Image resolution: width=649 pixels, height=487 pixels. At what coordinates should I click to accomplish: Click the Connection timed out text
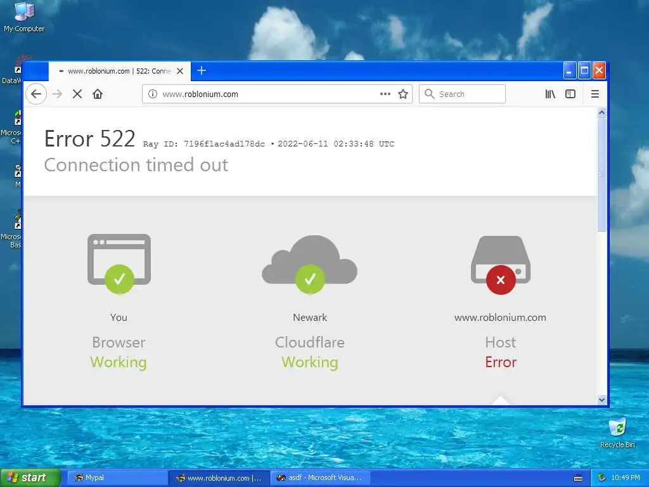(x=136, y=165)
